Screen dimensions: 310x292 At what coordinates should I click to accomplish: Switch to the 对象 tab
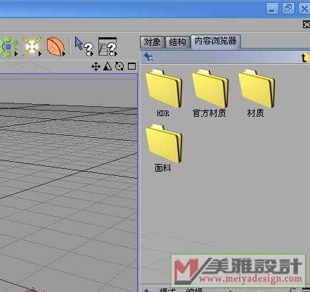point(152,42)
